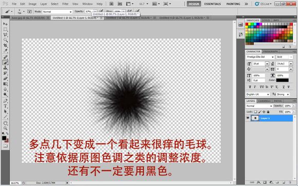Switch to the base.jpg document tab
298x186 pixels.
(x=29, y=18)
